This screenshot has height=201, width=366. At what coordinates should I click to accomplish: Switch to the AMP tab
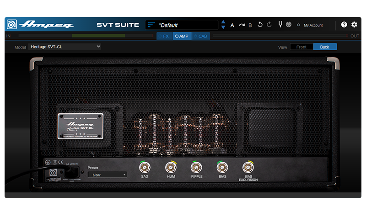pyautogui.click(x=182, y=36)
